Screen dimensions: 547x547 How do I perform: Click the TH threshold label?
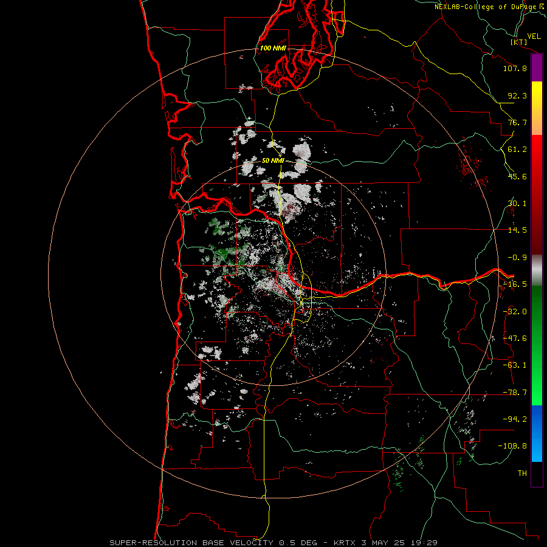522,473
